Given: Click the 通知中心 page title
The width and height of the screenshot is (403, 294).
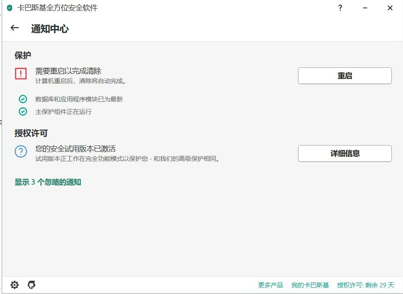Looking at the screenshot, I should click(50, 29).
